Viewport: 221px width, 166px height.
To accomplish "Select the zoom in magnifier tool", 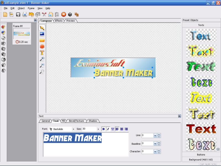I will (42, 59).
